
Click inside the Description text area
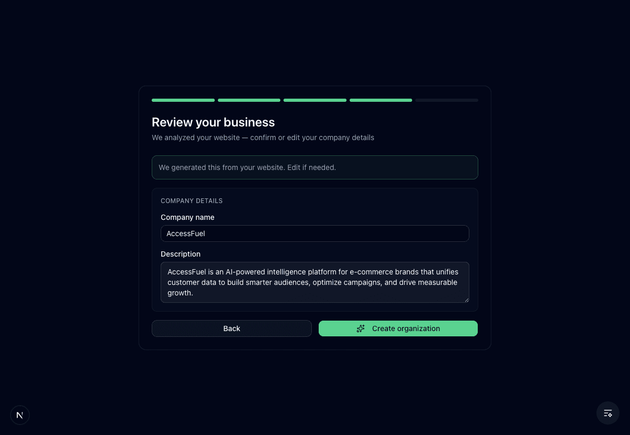315,282
